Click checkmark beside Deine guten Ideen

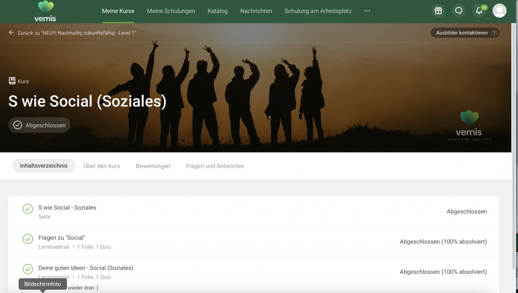click(x=28, y=269)
